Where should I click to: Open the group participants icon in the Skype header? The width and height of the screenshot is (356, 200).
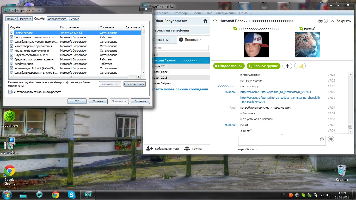[x=321, y=21]
